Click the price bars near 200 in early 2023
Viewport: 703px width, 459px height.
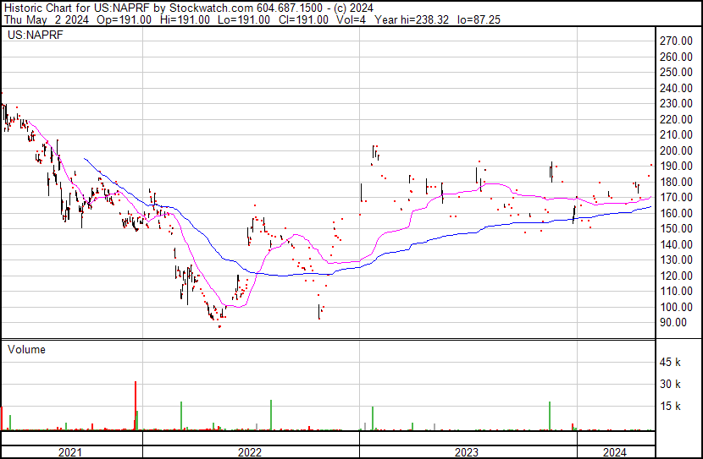click(x=375, y=154)
